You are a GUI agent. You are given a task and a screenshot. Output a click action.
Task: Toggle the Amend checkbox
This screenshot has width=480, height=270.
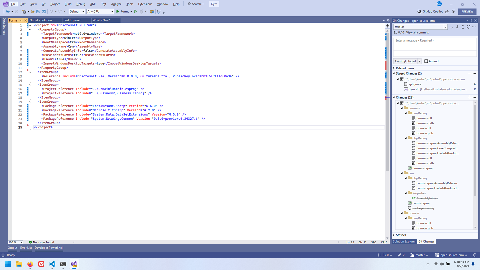(x=426, y=61)
